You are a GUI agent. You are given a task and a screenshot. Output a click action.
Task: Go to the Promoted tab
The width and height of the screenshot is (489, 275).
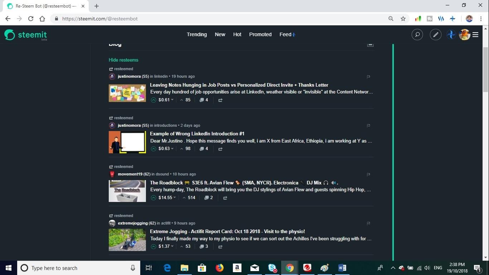click(260, 35)
